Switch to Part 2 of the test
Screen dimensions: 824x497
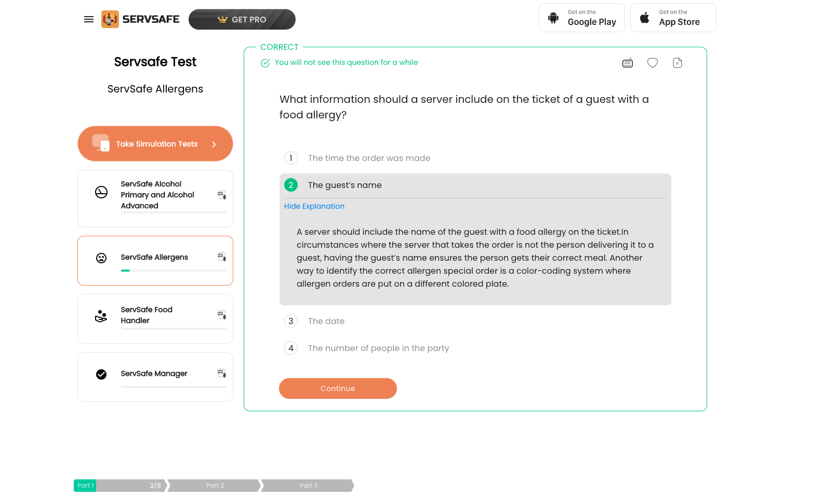(x=214, y=486)
